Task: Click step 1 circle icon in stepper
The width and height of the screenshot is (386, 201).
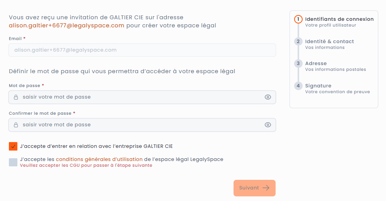Action: [x=298, y=19]
